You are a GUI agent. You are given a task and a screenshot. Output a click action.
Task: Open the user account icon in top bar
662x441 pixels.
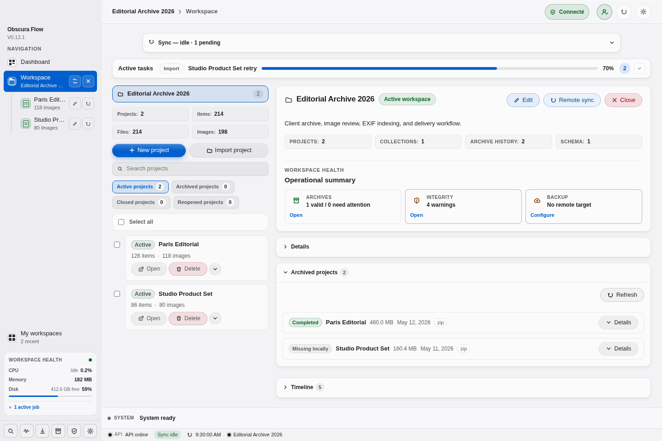point(605,12)
